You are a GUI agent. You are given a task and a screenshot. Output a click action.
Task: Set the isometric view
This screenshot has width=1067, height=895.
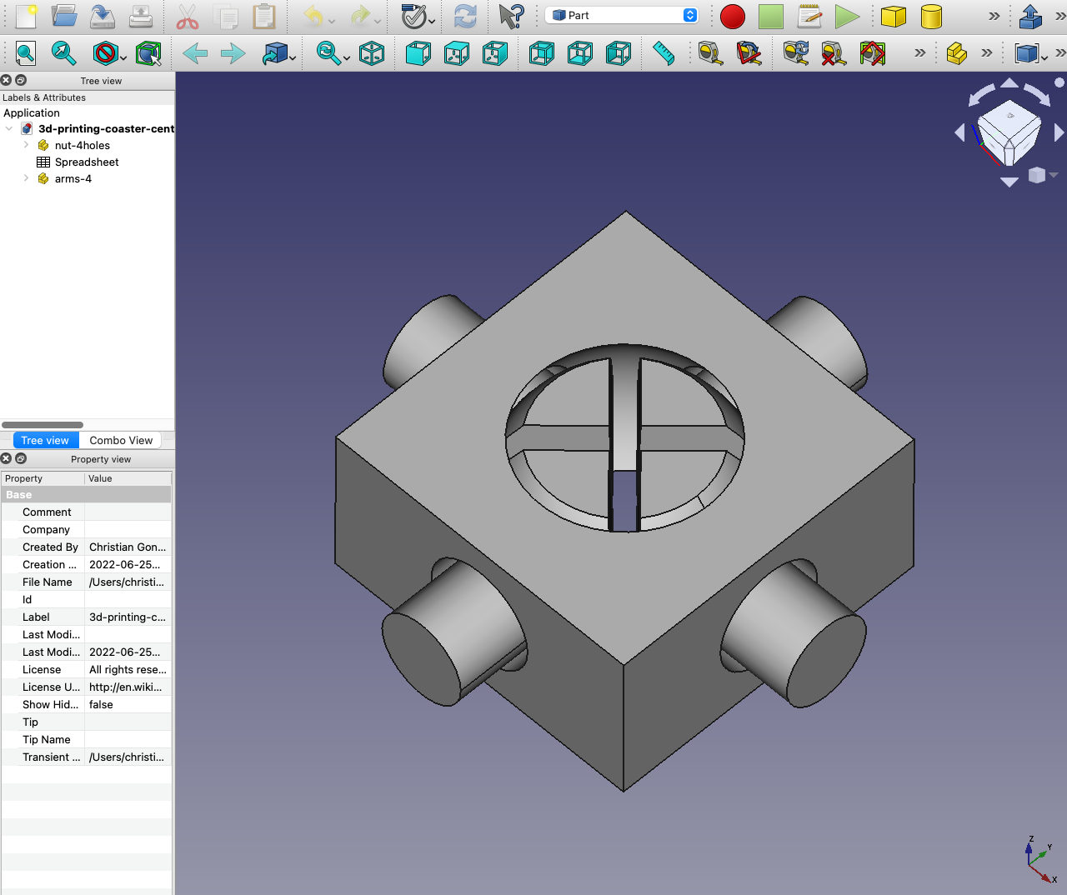372,54
